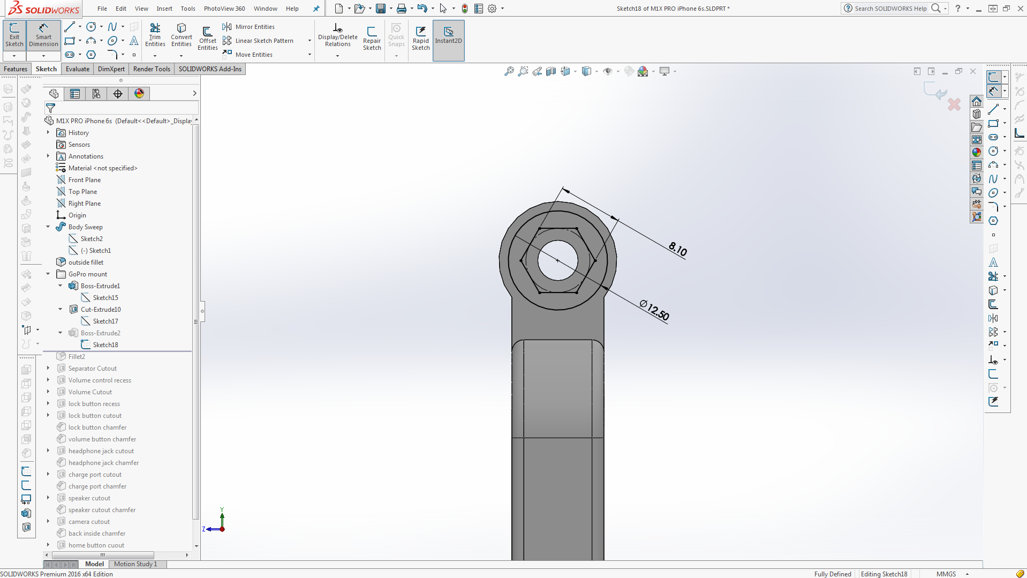Click the Exit Sketch button

[14, 35]
